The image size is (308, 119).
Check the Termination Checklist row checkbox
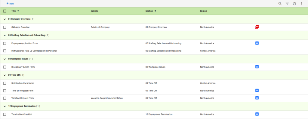(x=5, y=114)
